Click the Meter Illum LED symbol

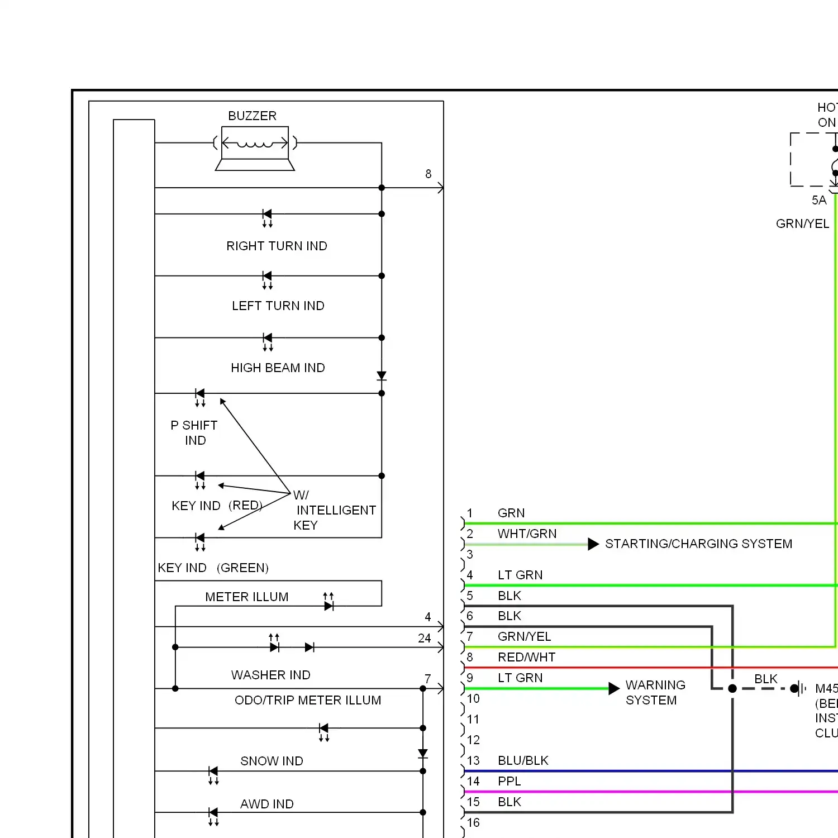coord(329,602)
